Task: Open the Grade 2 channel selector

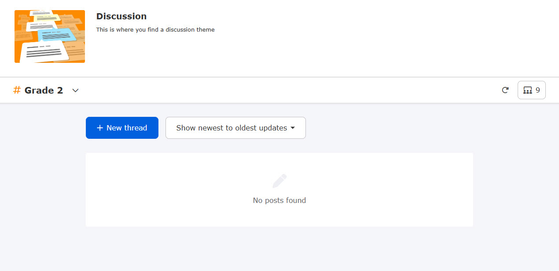Action: (x=44, y=90)
